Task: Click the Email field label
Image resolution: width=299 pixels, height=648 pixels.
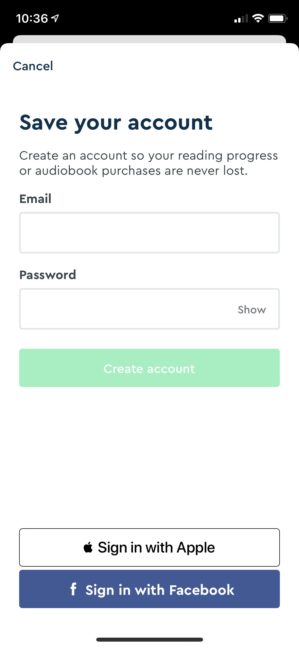Action: coord(35,198)
